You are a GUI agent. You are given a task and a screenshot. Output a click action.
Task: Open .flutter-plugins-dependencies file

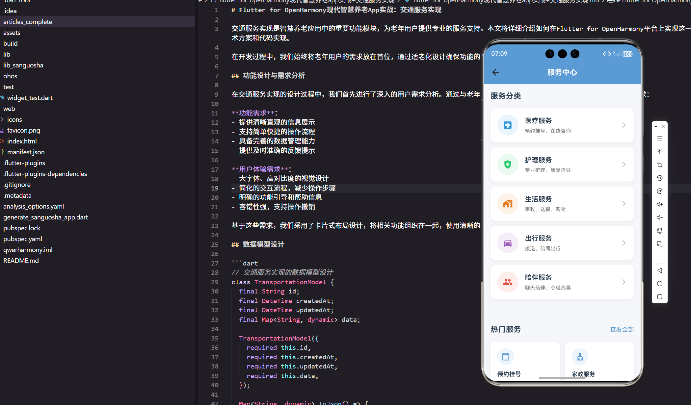97,174
